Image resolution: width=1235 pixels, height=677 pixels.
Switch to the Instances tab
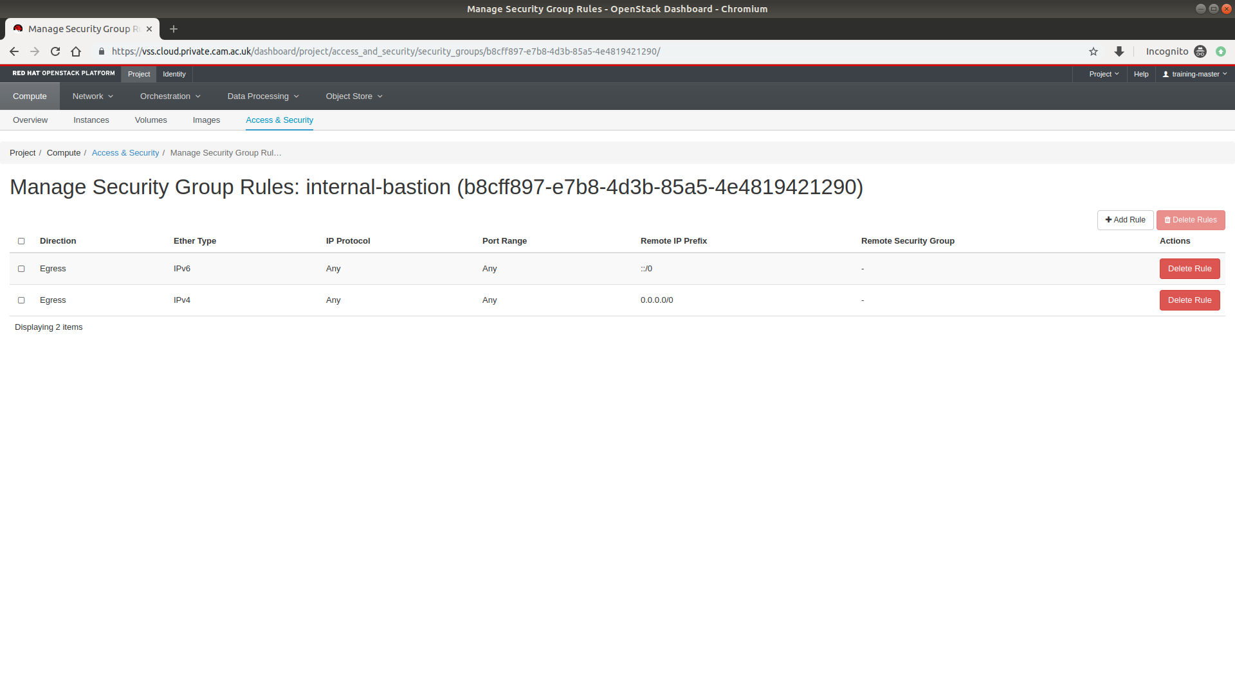tap(91, 120)
